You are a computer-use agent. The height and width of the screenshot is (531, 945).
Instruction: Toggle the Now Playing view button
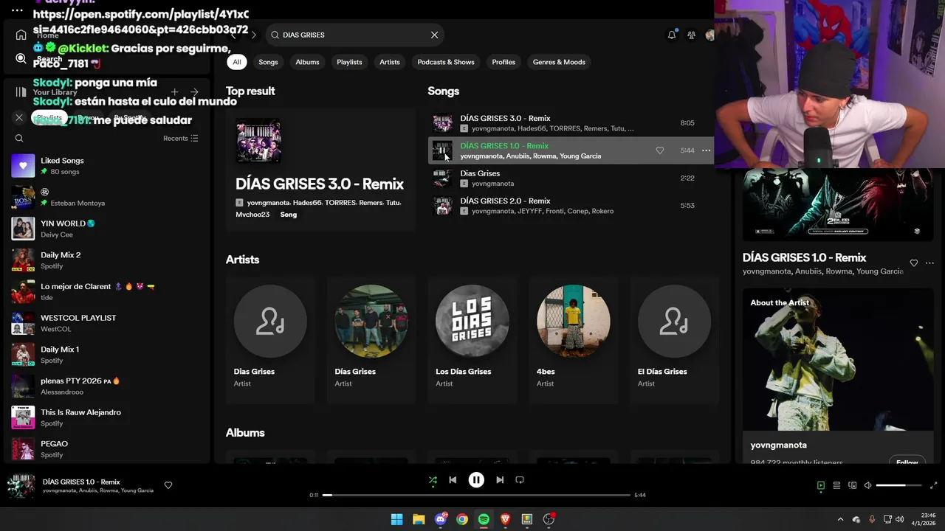[x=820, y=485]
